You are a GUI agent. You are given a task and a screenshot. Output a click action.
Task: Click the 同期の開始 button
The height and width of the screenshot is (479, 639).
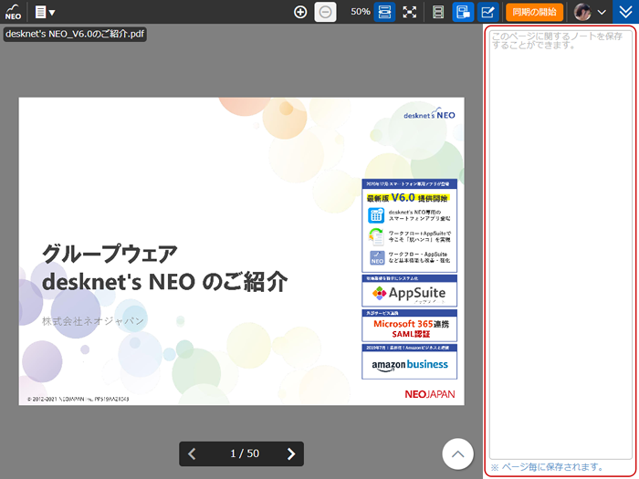click(x=534, y=12)
